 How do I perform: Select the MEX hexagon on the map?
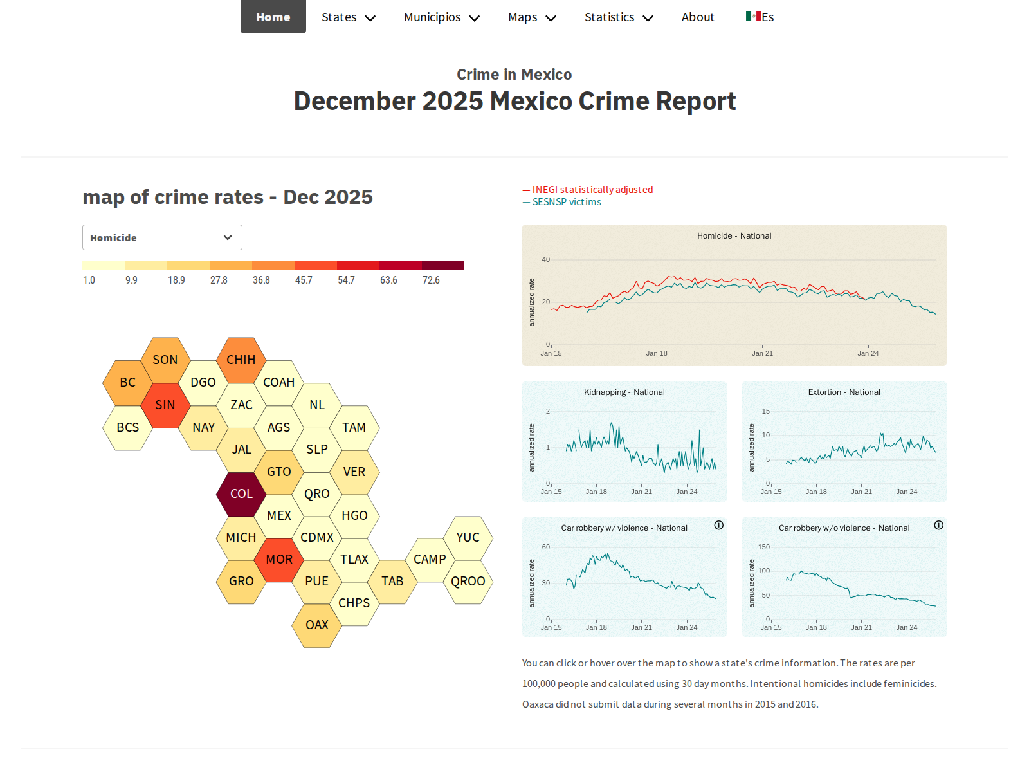pyautogui.click(x=279, y=515)
